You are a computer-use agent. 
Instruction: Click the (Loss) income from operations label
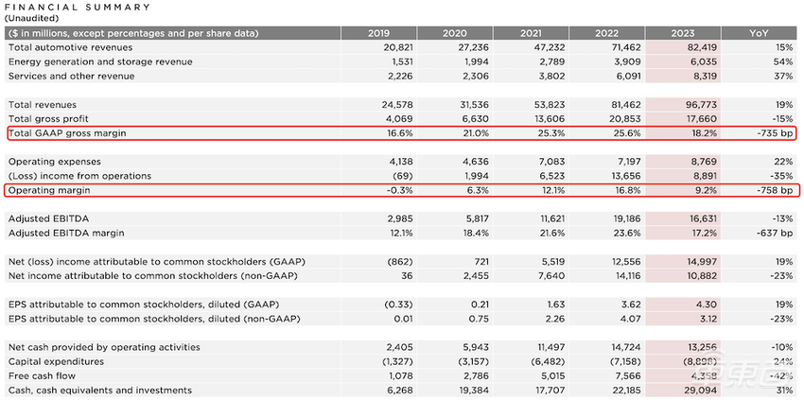coord(80,176)
